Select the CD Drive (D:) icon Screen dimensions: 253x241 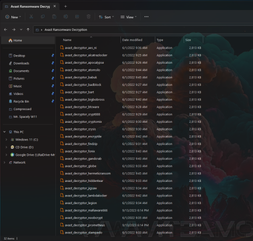[x=12, y=147]
